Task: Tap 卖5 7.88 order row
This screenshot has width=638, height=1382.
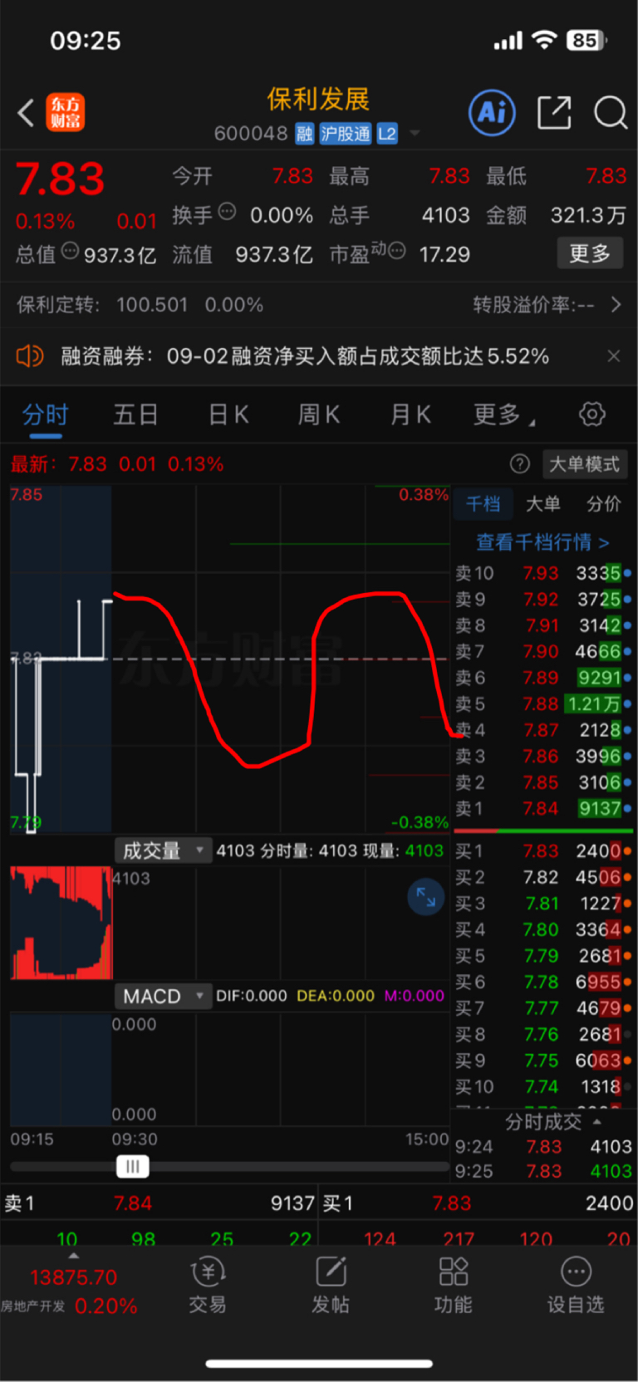Action: tap(543, 703)
